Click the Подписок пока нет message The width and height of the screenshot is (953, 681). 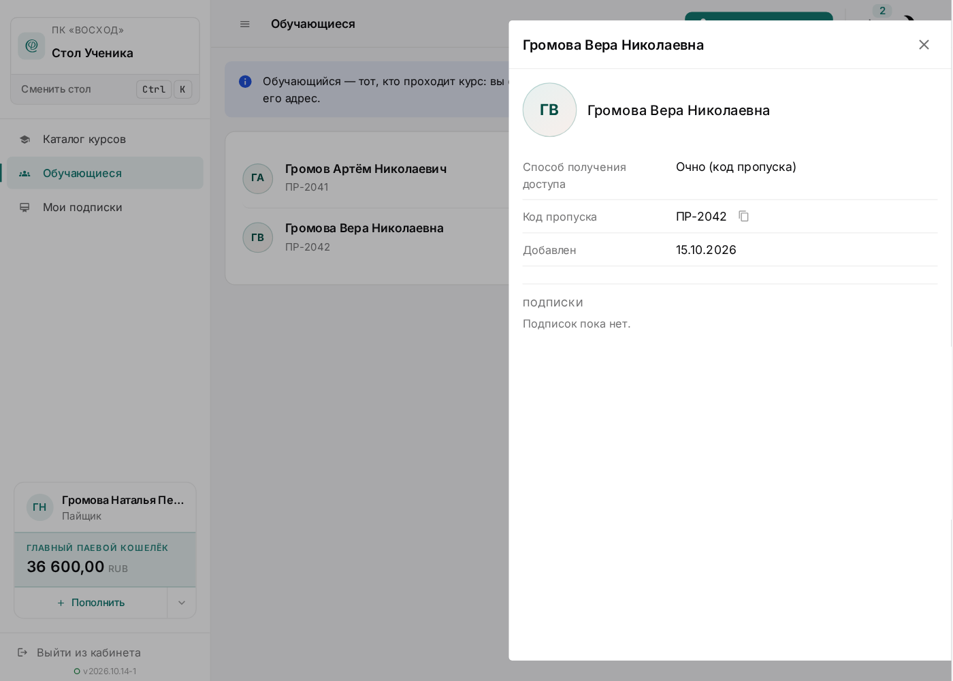point(577,324)
